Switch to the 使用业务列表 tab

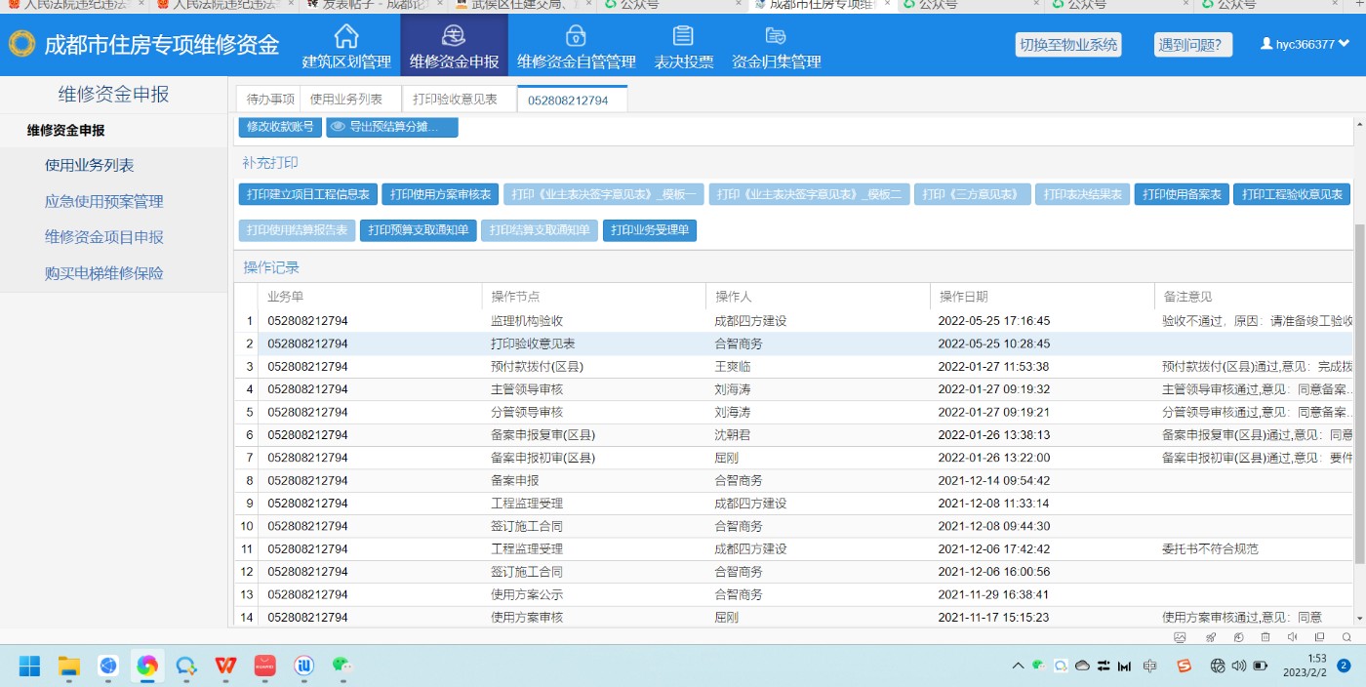348,100
